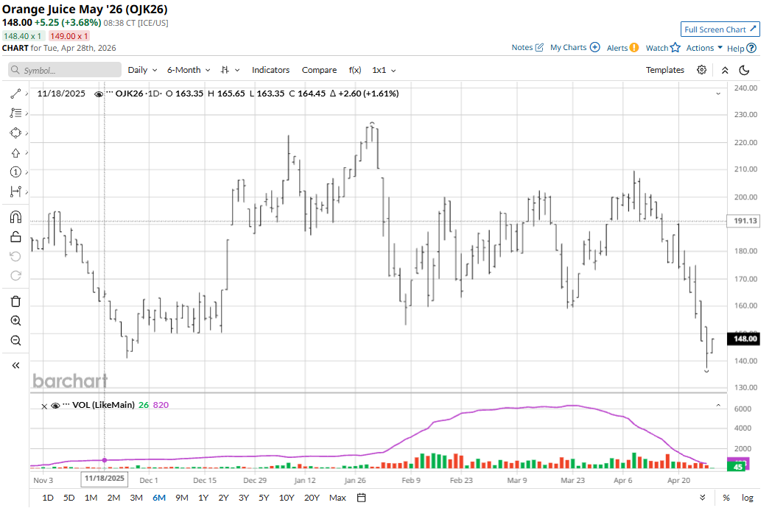Open the f(x) expressions menu
The height and width of the screenshot is (522, 772).
[x=355, y=70]
